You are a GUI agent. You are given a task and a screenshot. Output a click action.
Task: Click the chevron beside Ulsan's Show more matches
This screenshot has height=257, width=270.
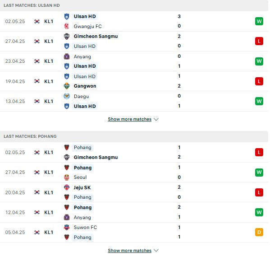[156, 119]
